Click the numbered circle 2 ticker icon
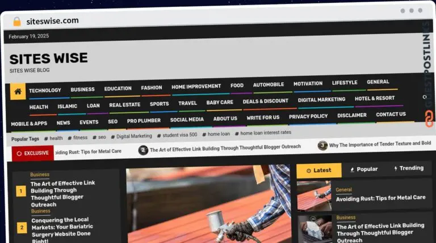Image resolution: width=436 pixels, height=243 pixels. [x=144, y=150]
